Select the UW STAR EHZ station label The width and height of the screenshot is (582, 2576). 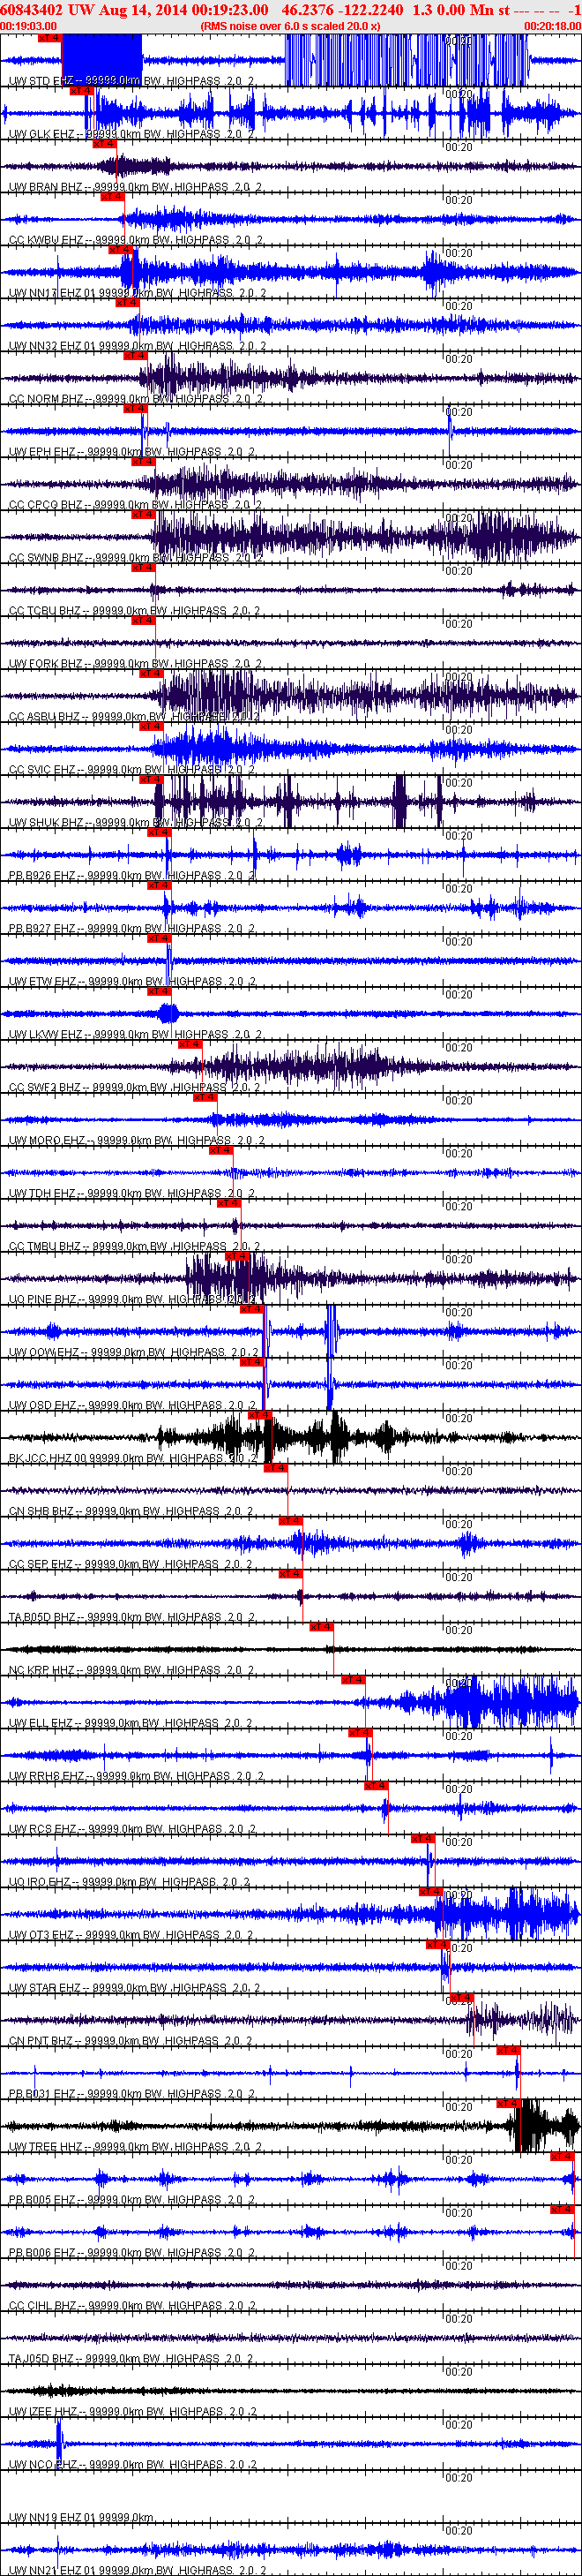[x=134, y=1989]
